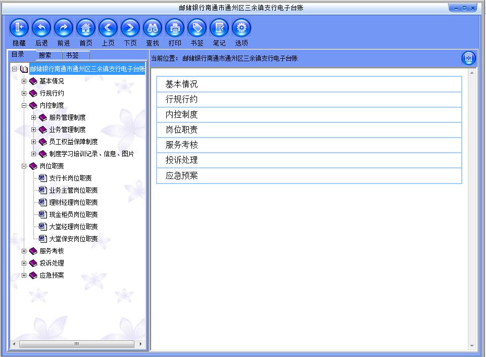This screenshot has height=357, width=486.
Task: Click the Word document icon beside 理财经理岗位职责
Action: coord(42,202)
